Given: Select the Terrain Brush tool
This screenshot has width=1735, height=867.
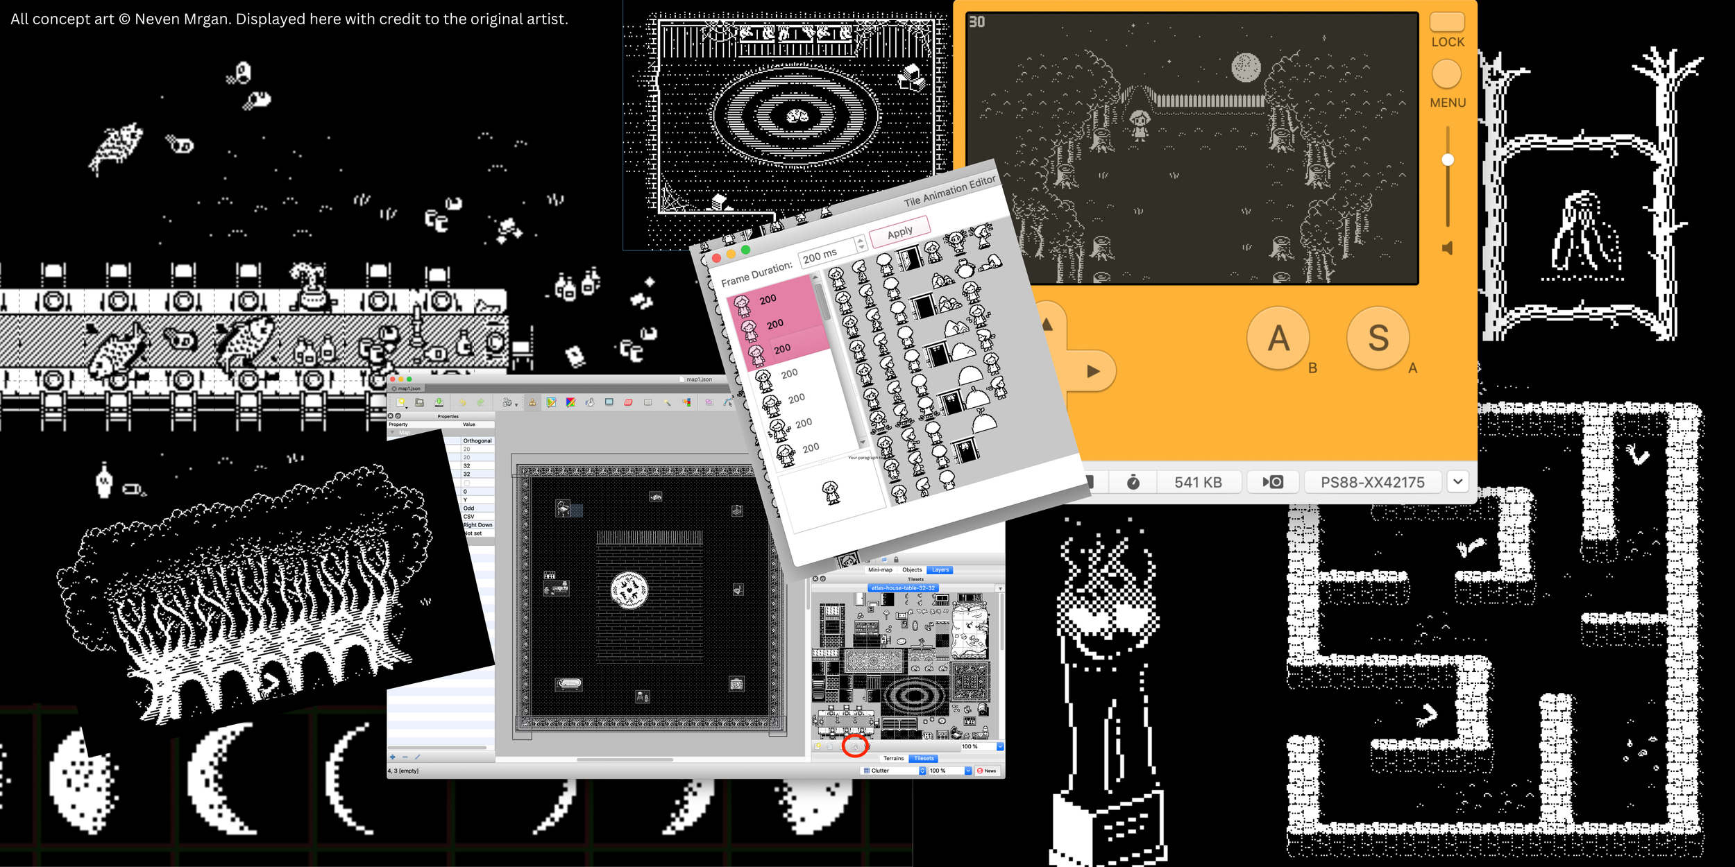Looking at the screenshot, I should coord(551,402).
